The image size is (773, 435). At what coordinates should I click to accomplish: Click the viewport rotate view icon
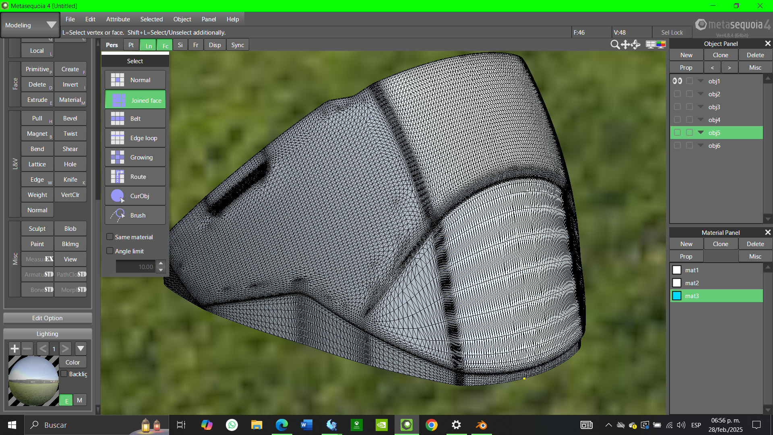pos(636,45)
